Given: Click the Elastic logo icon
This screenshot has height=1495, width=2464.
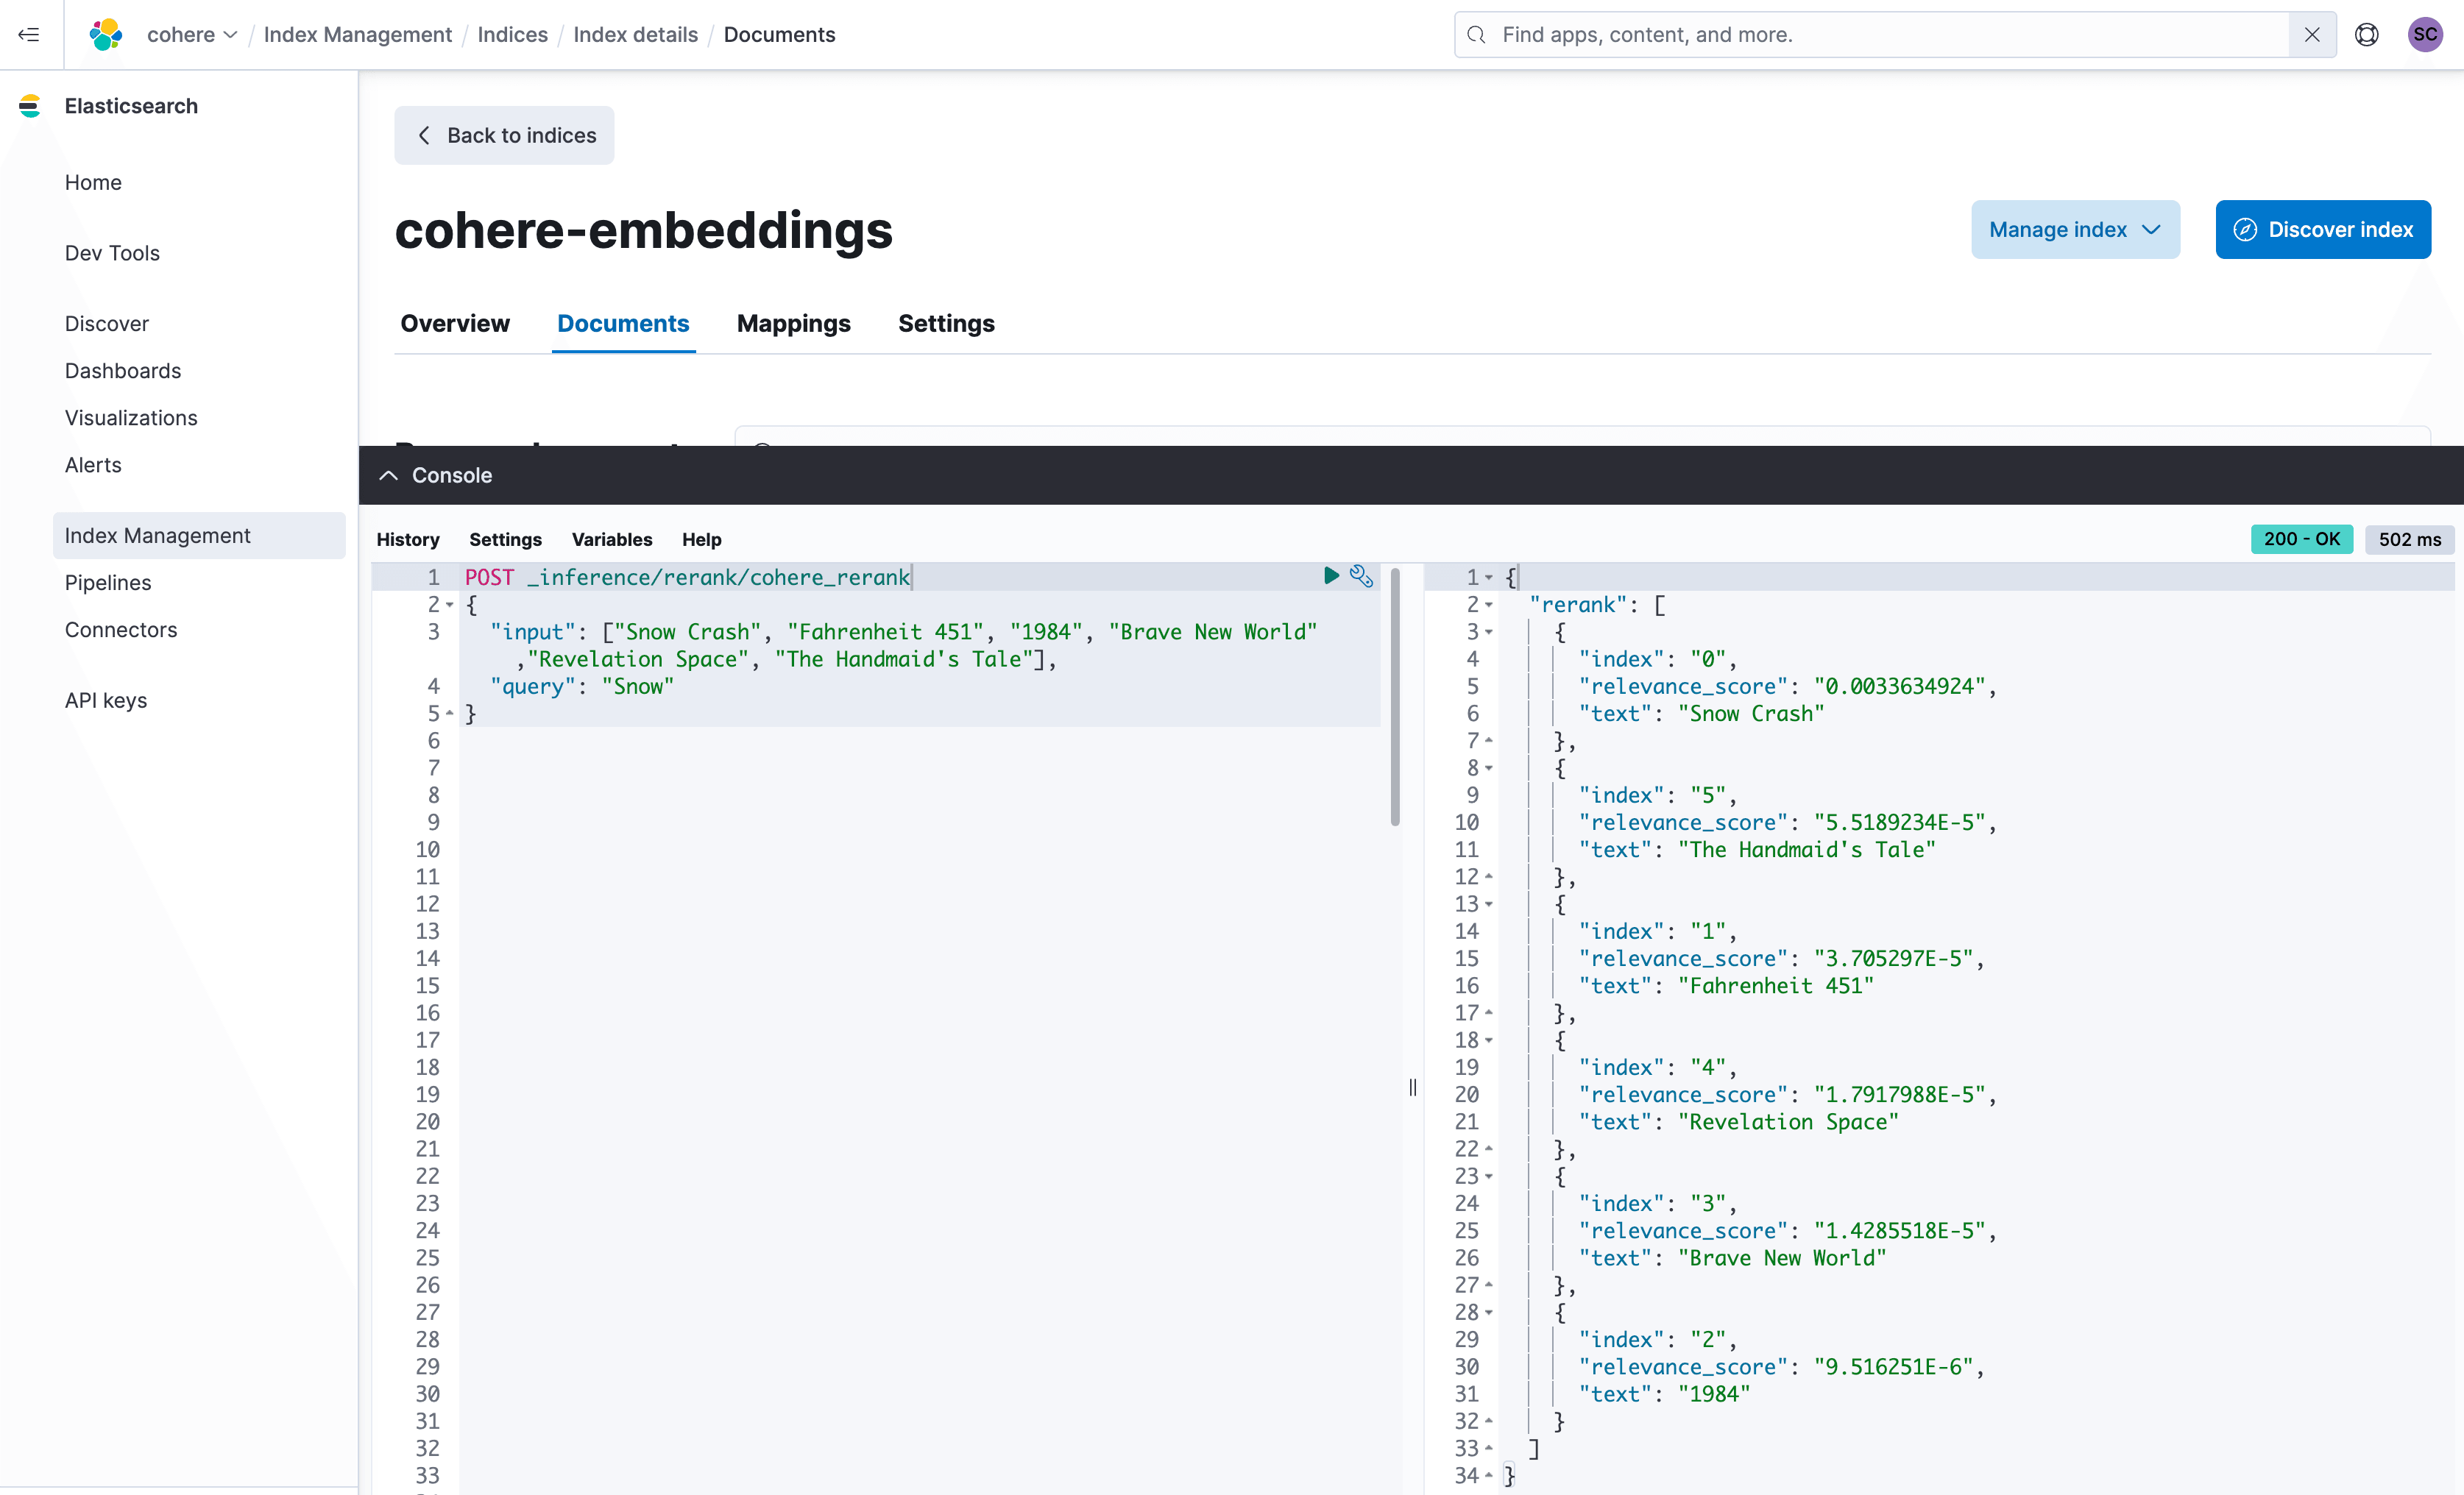Looking at the screenshot, I should (x=106, y=35).
